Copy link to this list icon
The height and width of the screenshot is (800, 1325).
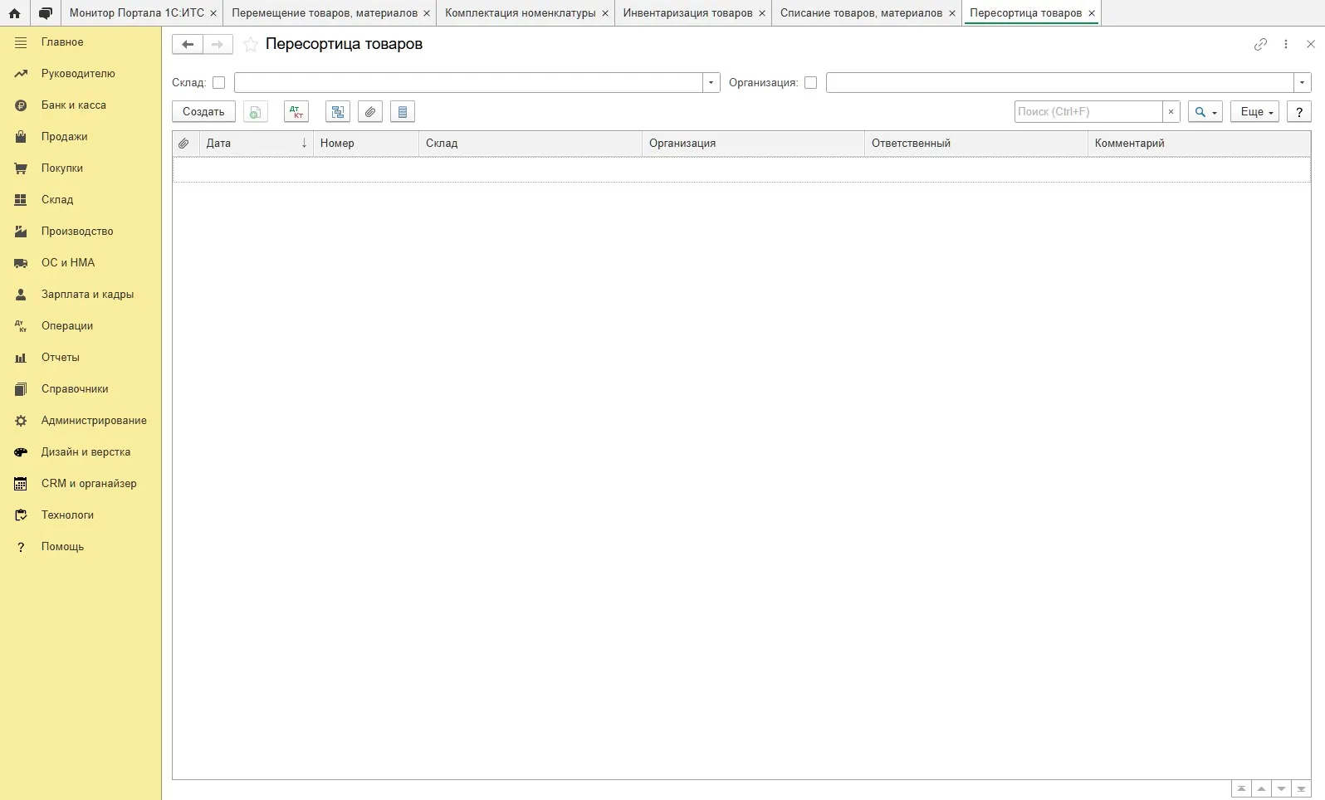point(1260,45)
